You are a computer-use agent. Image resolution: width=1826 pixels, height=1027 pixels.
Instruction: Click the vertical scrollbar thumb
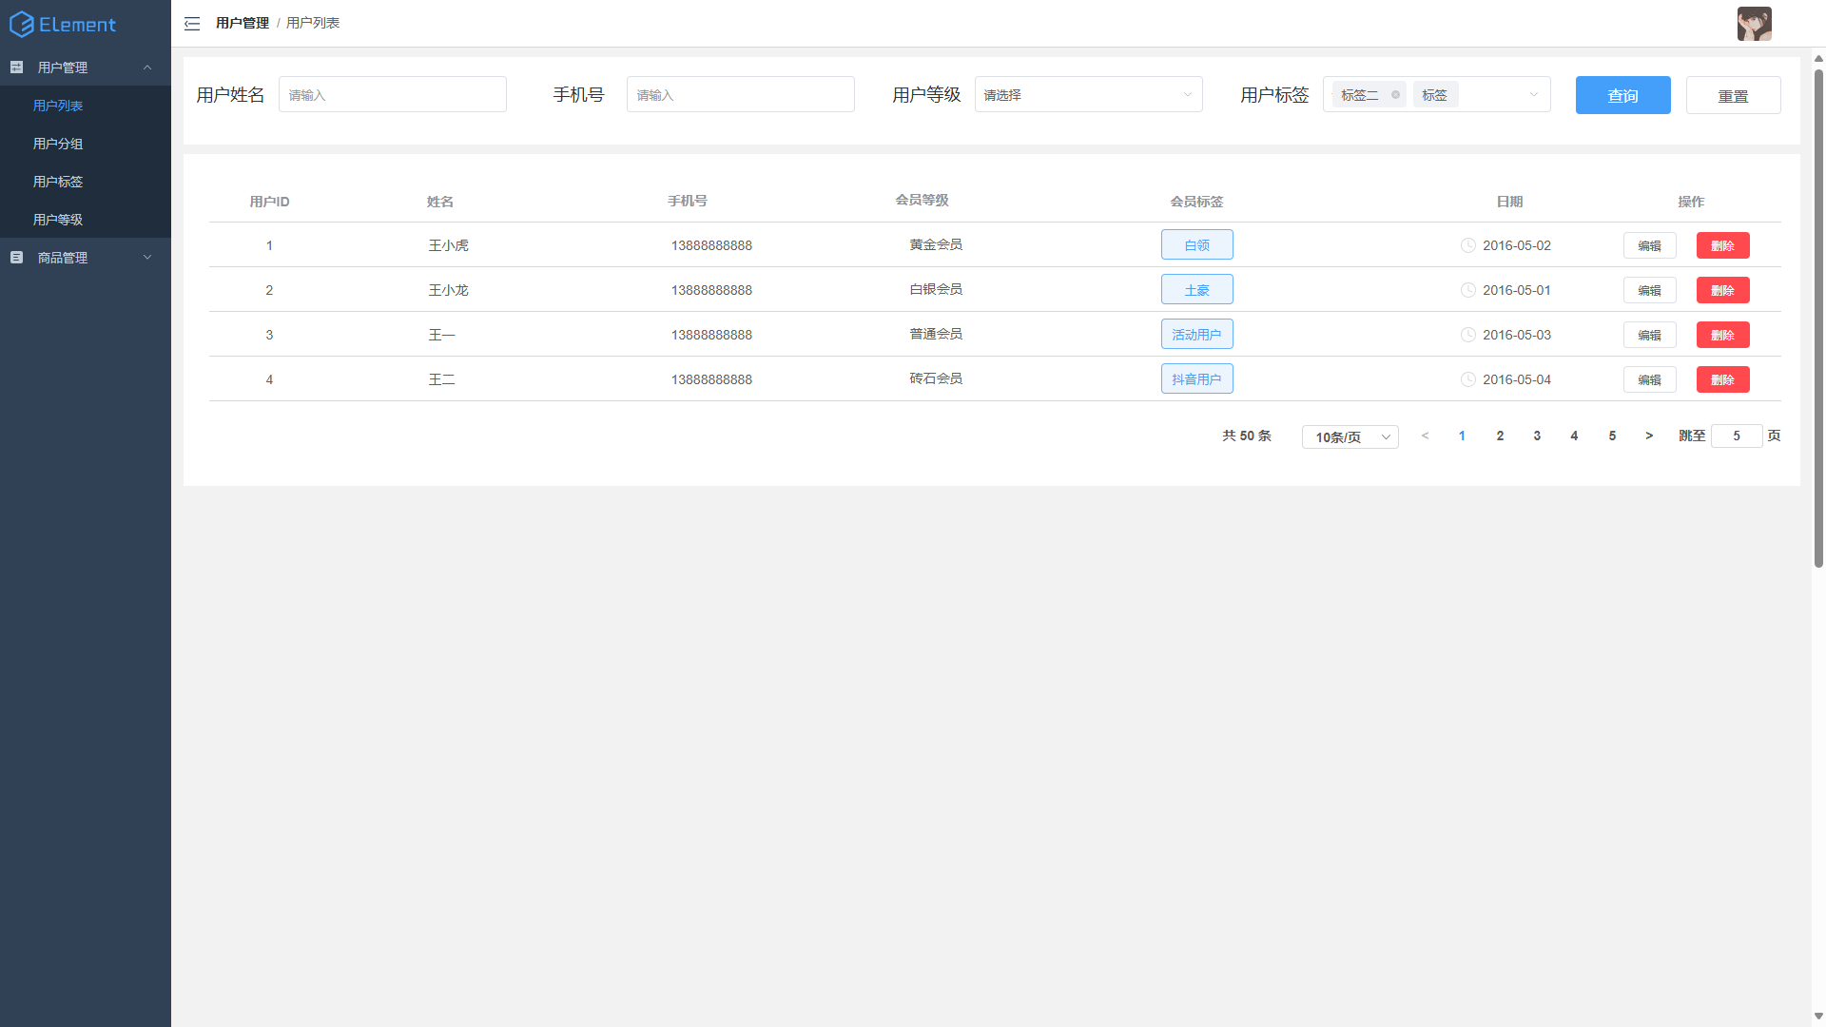point(1818,319)
